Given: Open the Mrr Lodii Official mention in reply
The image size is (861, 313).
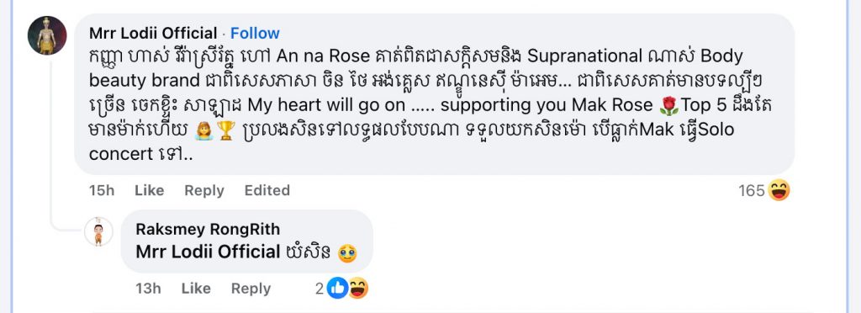Looking at the screenshot, I should click(x=209, y=252).
